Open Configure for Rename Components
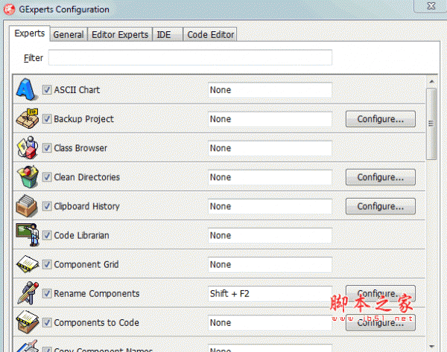Image resolution: width=447 pixels, height=352 pixels. [x=381, y=293]
